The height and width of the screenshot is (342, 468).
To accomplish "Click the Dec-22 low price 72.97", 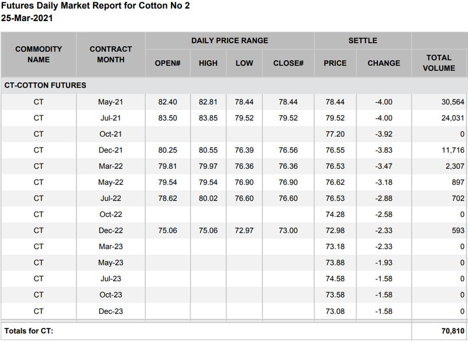I will tap(245, 230).
